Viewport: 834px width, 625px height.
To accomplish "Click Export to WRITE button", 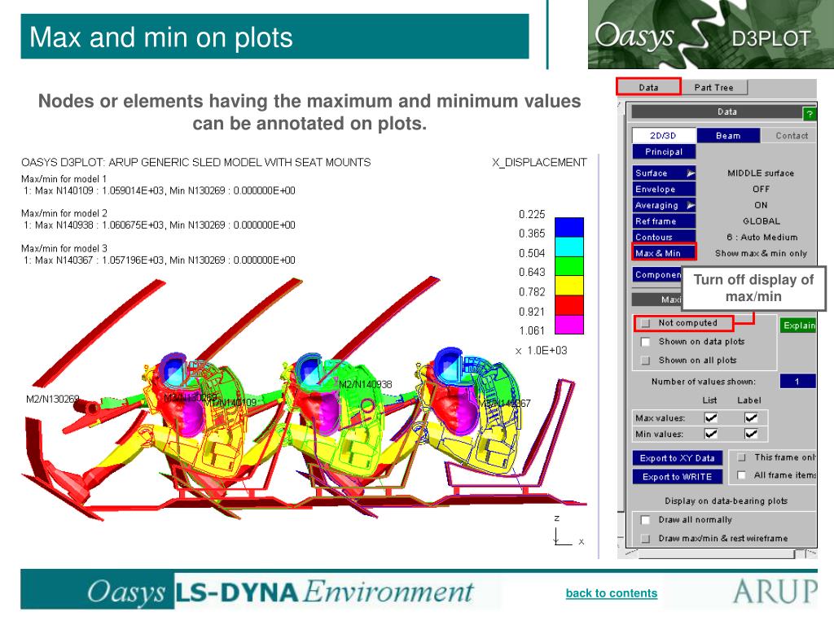I will tap(677, 477).
